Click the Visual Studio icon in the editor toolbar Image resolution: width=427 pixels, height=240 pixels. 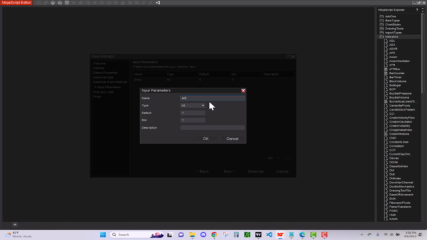click(x=158, y=3)
